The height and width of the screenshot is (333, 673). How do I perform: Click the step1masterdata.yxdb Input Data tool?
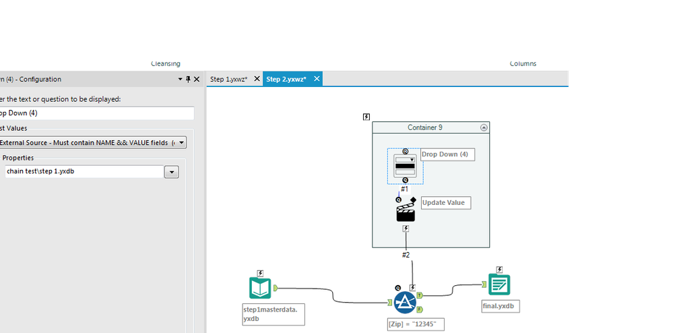(260, 288)
